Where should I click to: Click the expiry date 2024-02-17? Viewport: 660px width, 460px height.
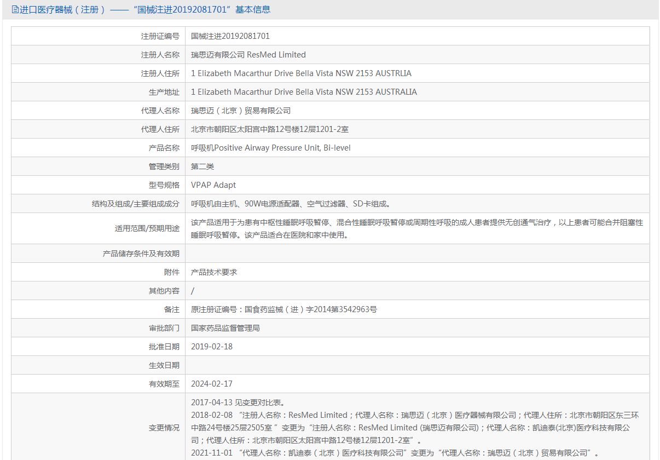pos(212,384)
